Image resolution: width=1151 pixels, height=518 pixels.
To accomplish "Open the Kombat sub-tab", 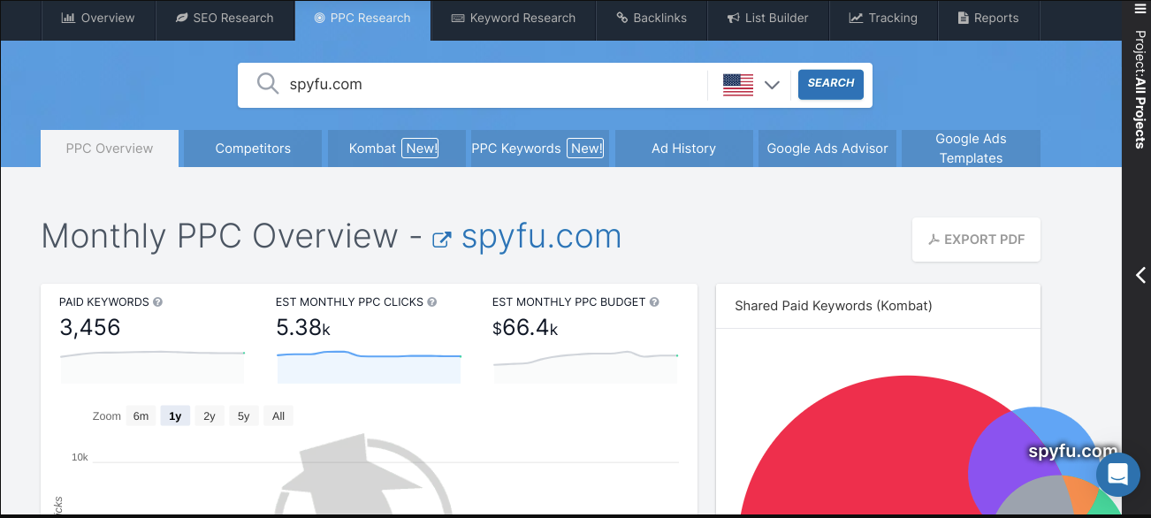I will click(x=396, y=149).
